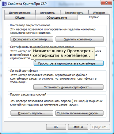Click the CryptoPro CSP title bar icon

pos(4,4)
